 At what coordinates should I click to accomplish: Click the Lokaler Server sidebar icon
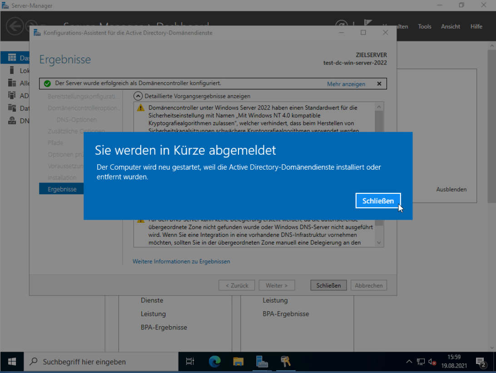click(x=12, y=70)
